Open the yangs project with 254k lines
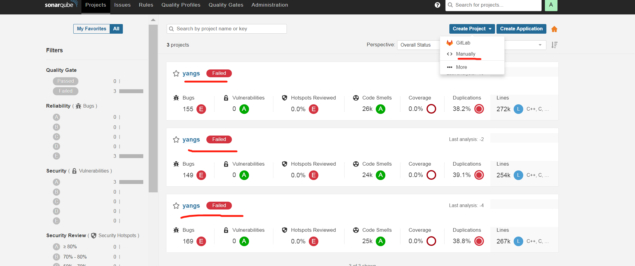 tap(191, 139)
